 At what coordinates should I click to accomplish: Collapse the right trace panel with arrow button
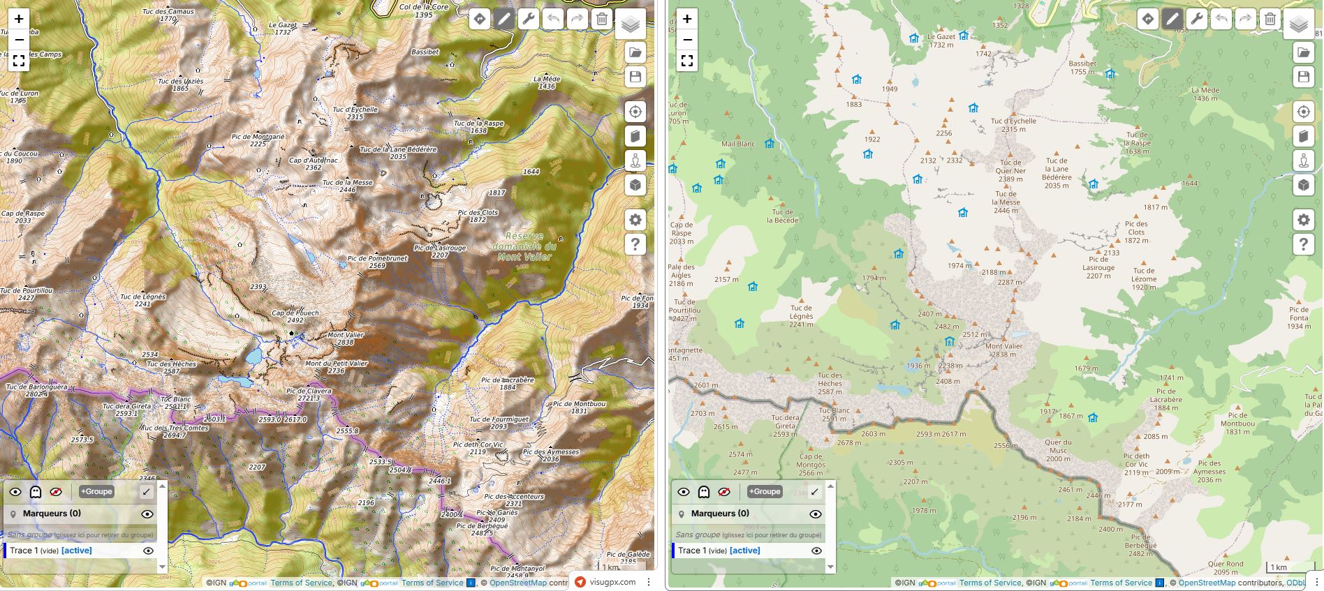814,492
